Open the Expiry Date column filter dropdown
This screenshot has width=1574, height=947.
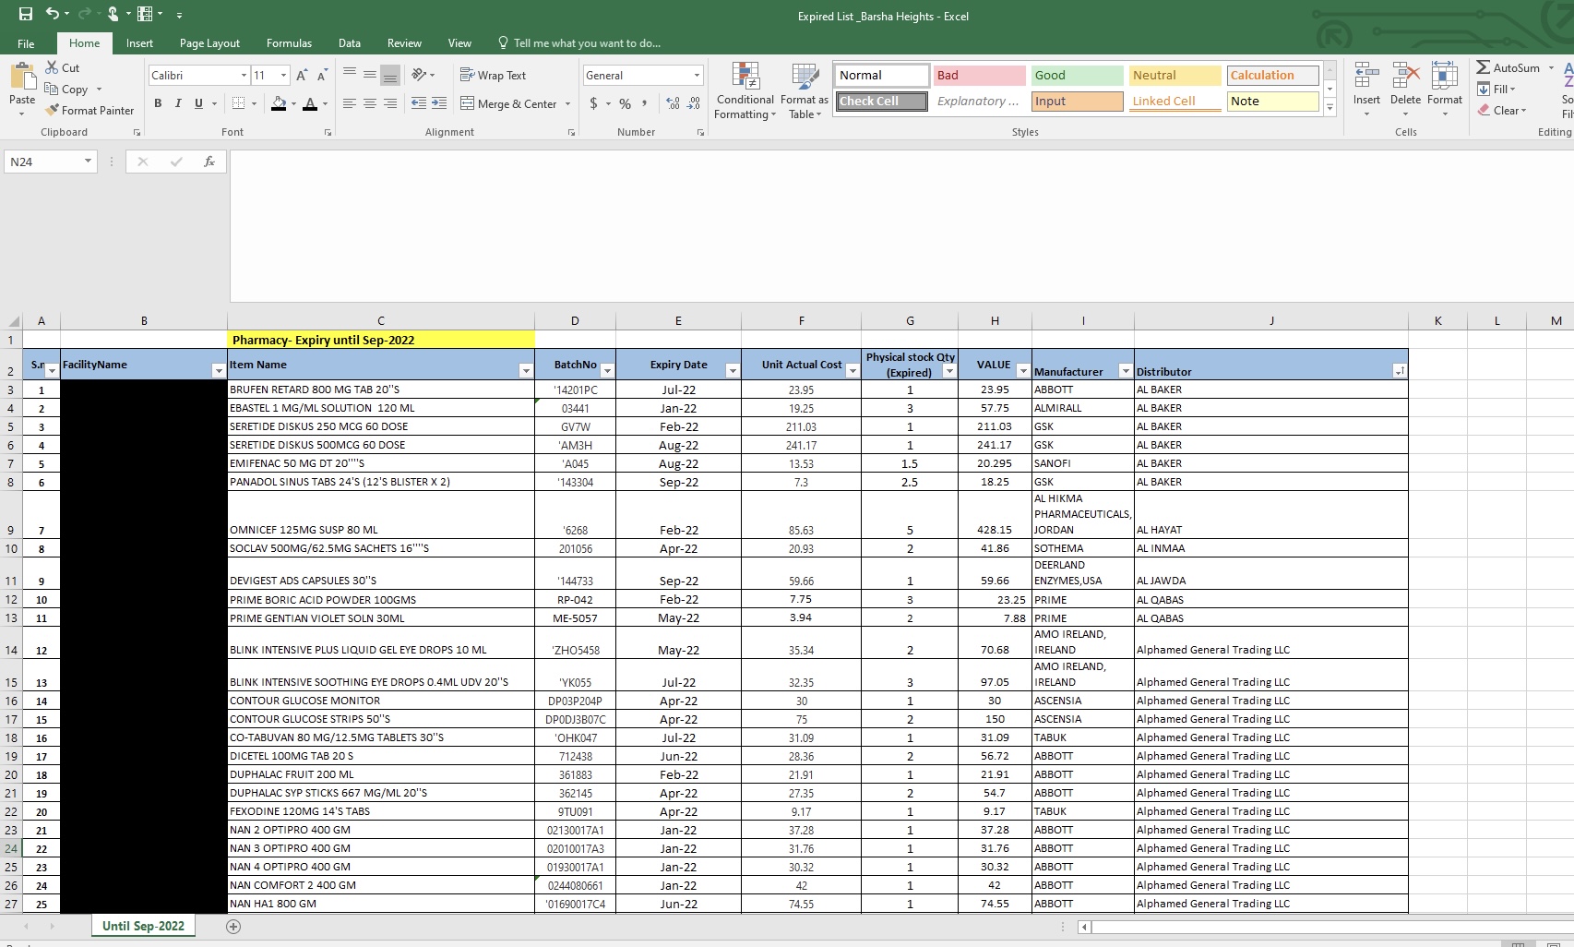tap(732, 371)
